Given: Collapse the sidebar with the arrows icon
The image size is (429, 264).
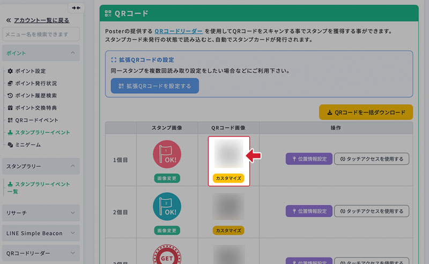Looking at the screenshot, I should tap(76, 8).
